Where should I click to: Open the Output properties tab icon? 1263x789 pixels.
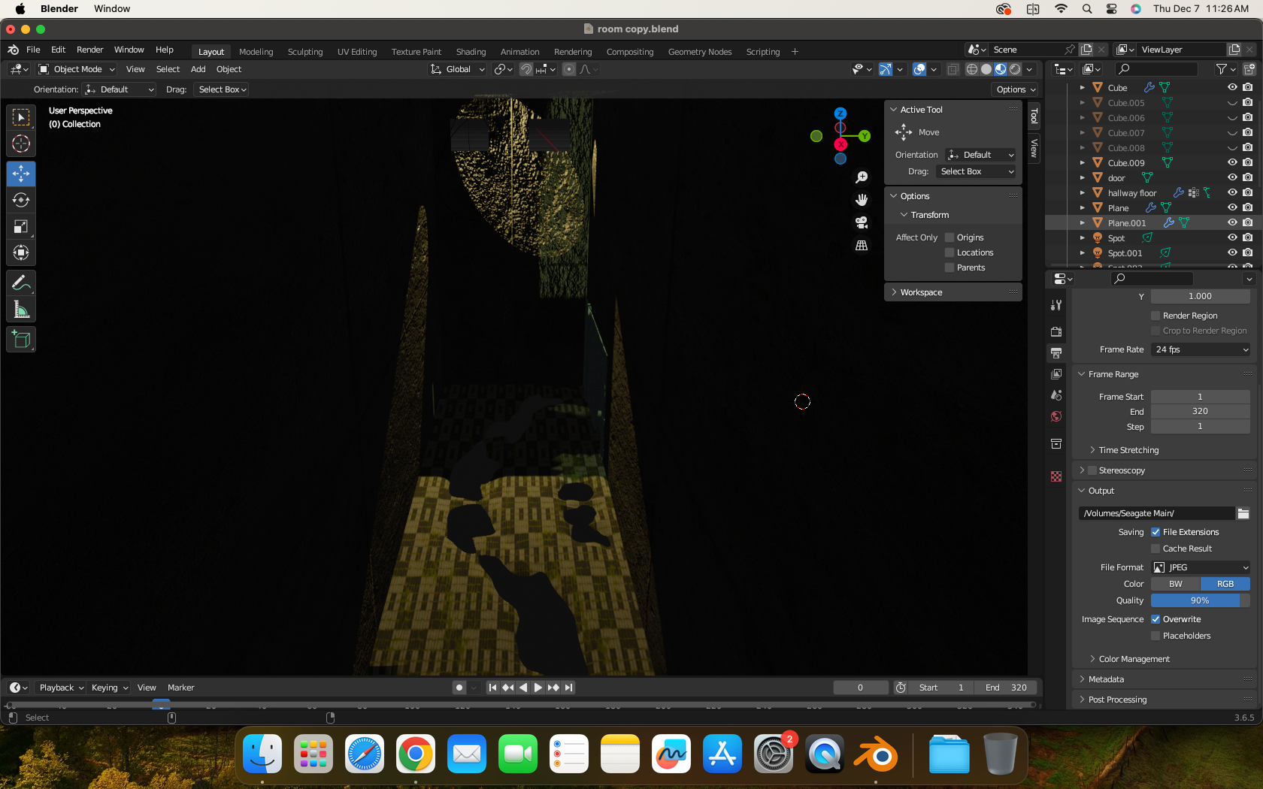(1056, 352)
